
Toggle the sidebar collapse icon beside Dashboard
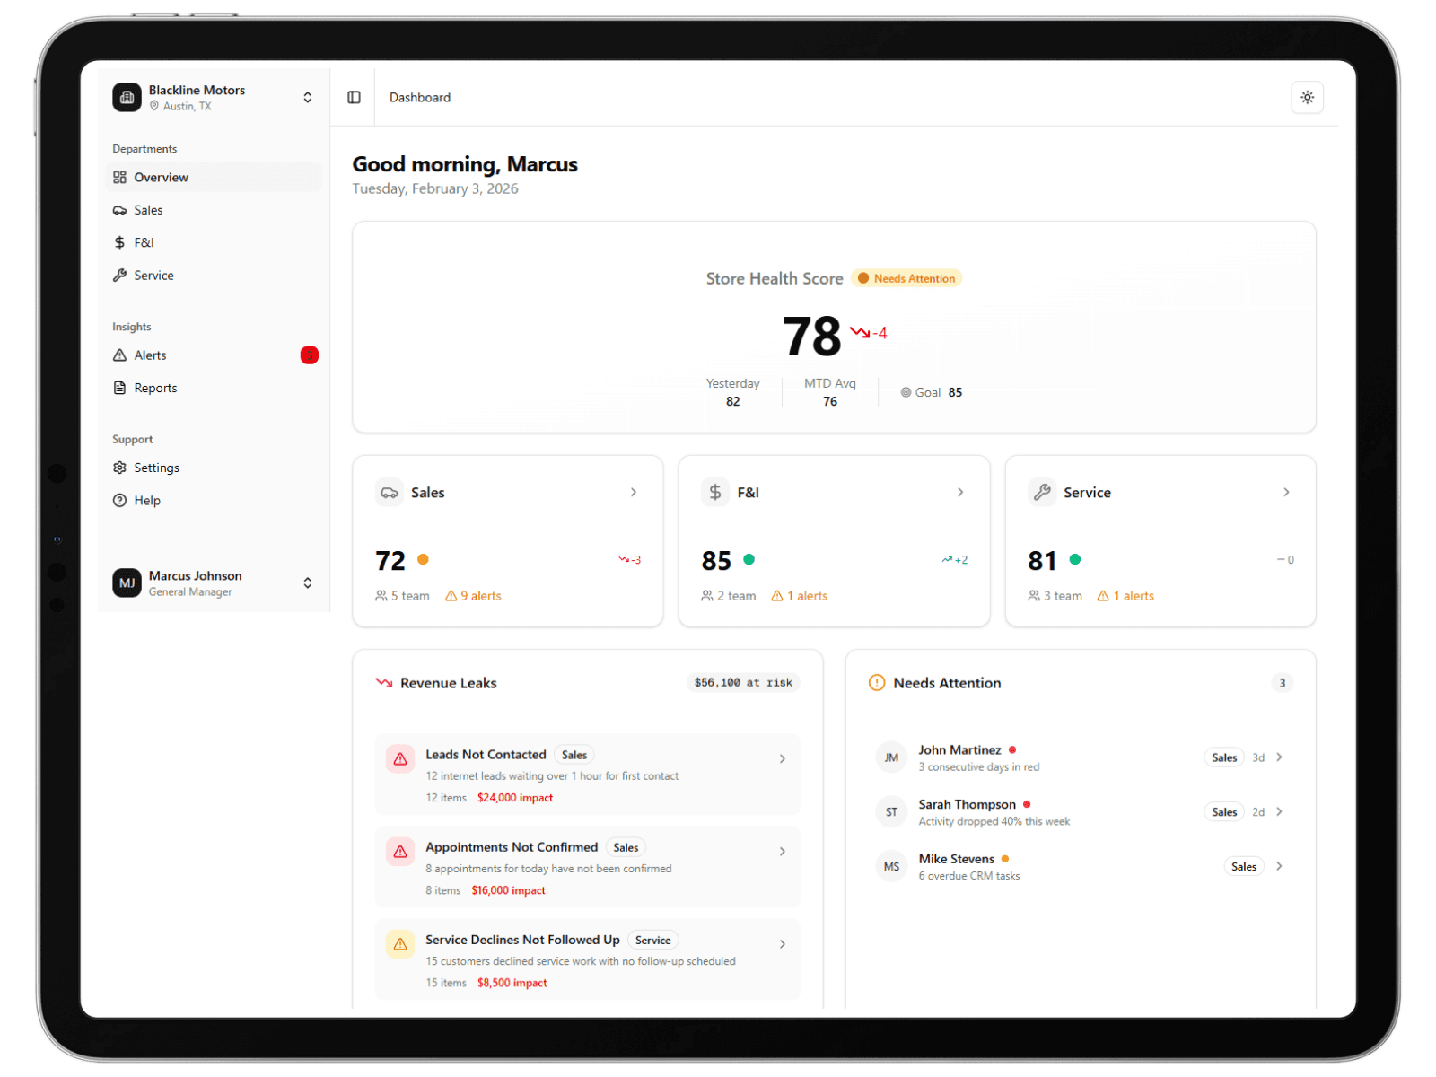[x=354, y=97]
